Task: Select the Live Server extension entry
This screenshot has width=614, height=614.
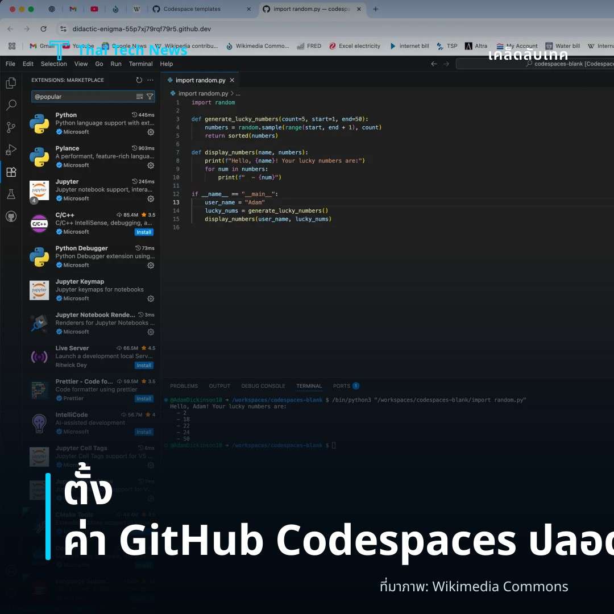Action: [93, 356]
